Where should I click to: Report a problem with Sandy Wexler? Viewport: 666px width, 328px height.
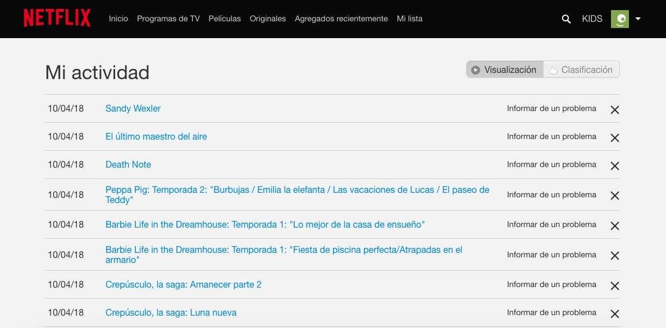552,109
